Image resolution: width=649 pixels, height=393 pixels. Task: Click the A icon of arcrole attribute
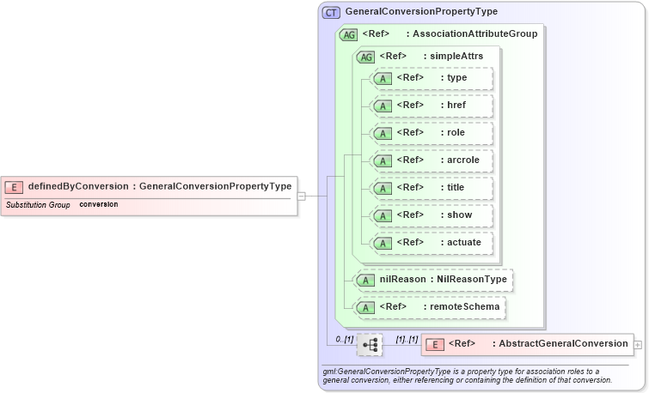coord(383,160)
